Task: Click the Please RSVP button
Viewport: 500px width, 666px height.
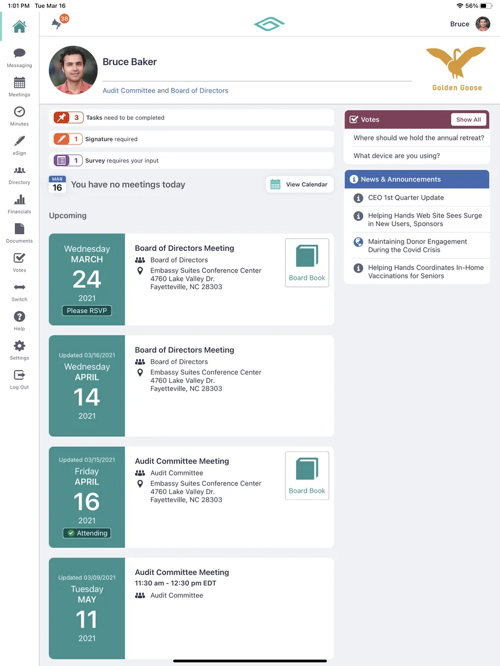Action: point(87,311)
